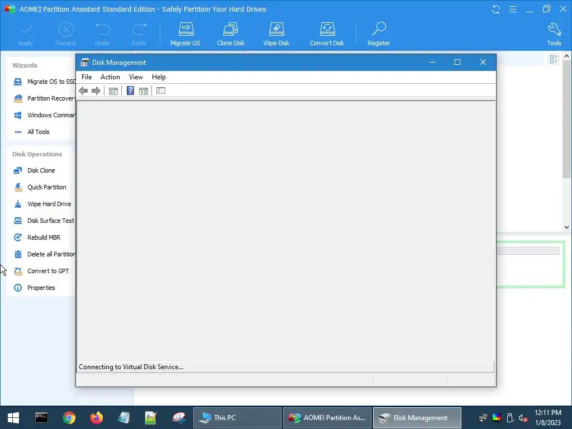Click the Settings list icon in Disk Management toolbar
Screen dimensions: 572x429
161,90
